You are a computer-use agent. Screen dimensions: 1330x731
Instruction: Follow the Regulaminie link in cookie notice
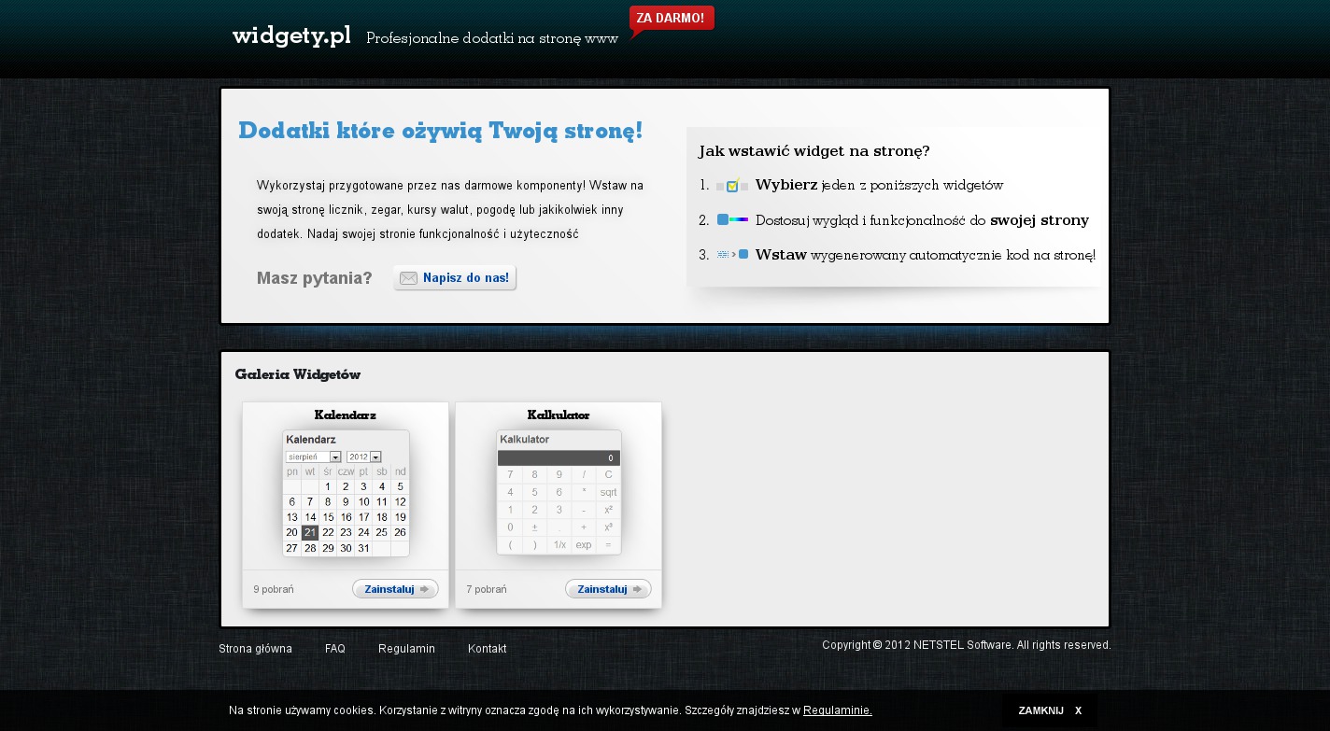tap(837, 710)
